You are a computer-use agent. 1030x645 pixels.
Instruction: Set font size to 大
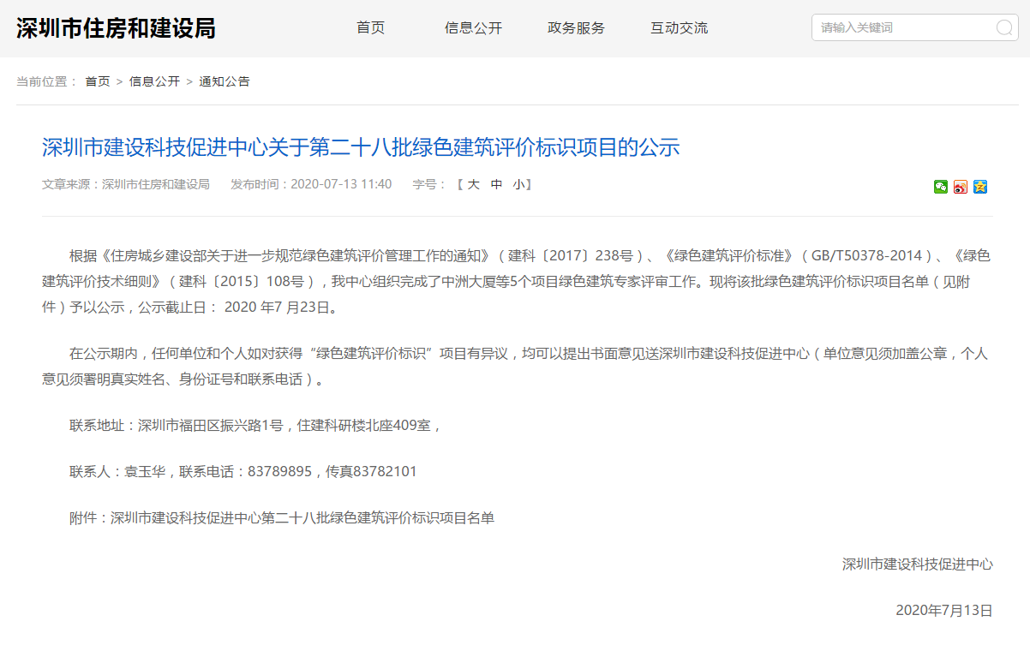(x=473, y=184)
